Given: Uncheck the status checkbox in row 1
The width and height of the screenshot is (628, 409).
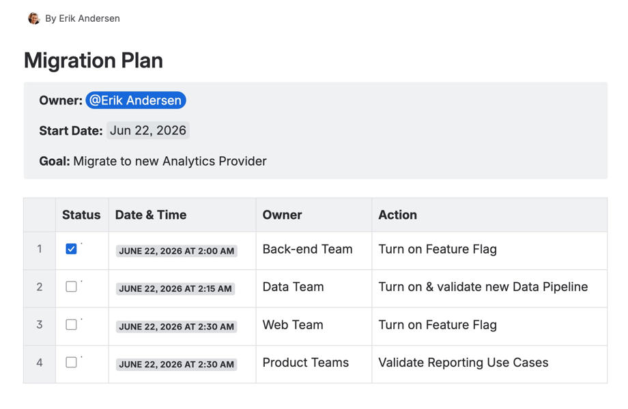Looking at the screenshot, I should click(x=71, y=249).
